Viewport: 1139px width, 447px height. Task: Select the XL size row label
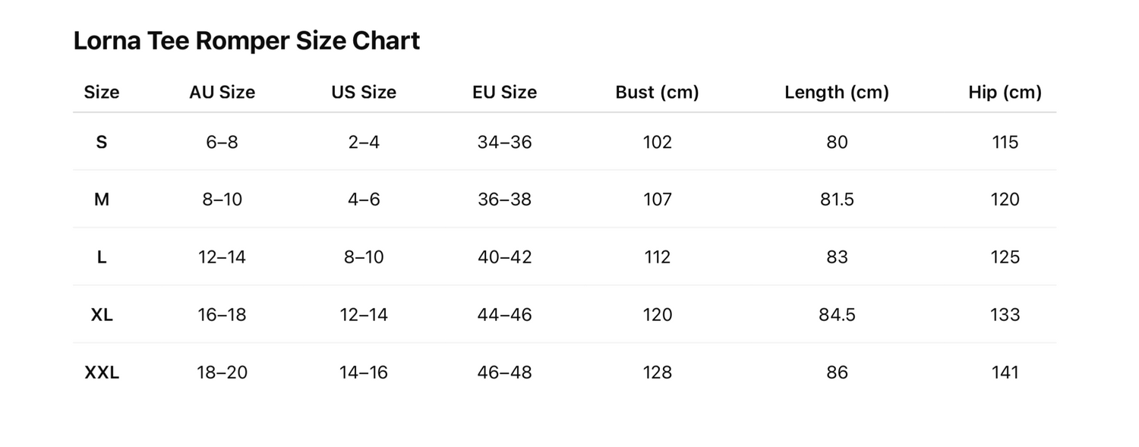tap(102, 315)
